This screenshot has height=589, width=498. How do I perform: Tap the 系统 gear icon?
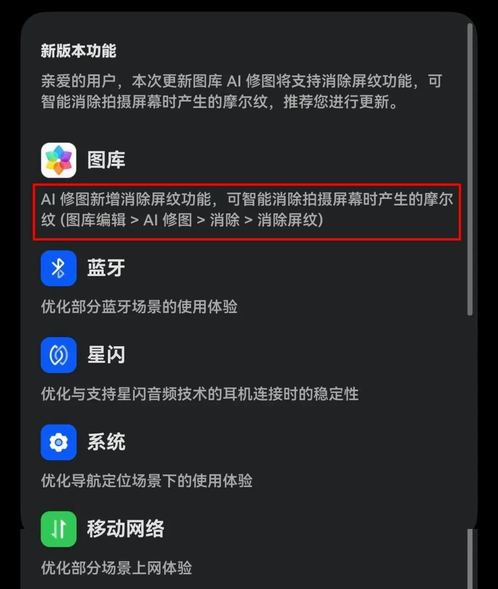click(59, 442)
